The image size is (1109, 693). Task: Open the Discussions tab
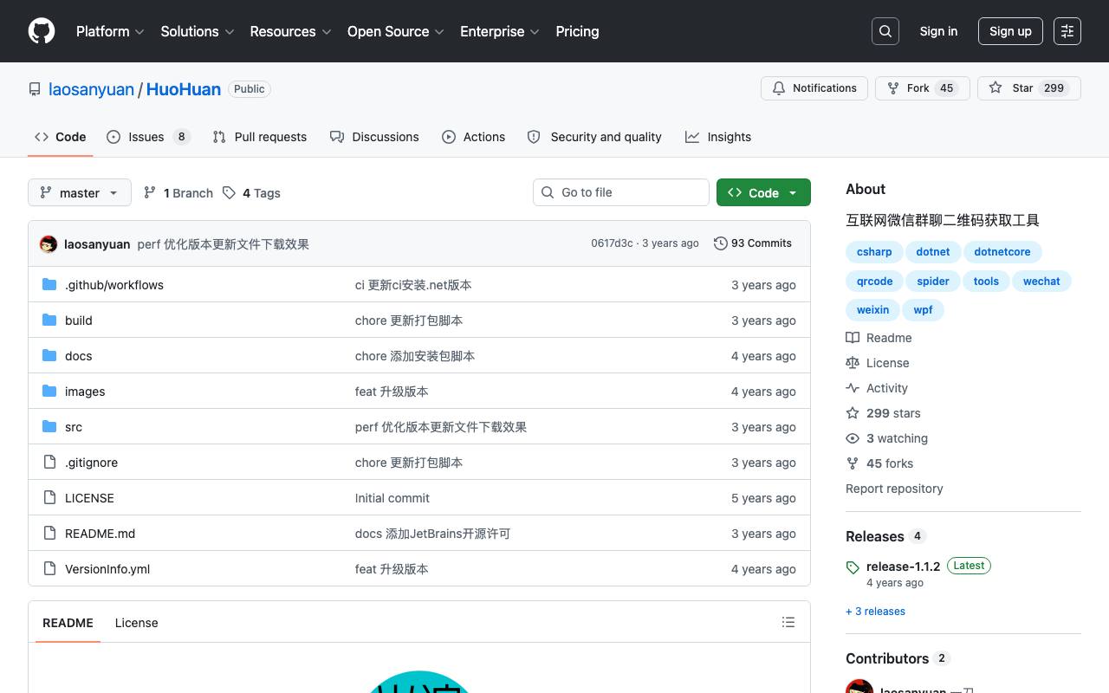(374, 137)
